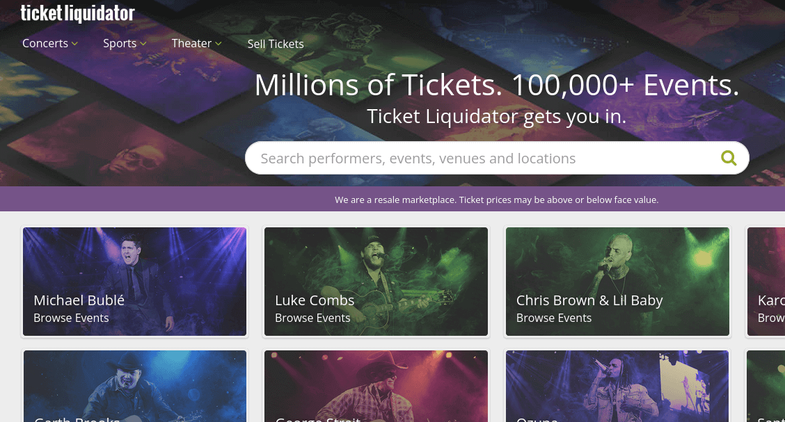Click the Ticket Liquidator logo
The width and height of the screenshot is (785, 422).
pos(77,13)
